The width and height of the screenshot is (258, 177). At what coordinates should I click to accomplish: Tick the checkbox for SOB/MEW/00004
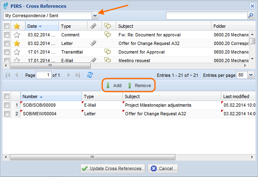point(7,114)
